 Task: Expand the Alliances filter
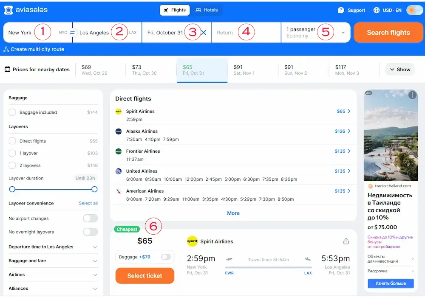coord(53,289)
